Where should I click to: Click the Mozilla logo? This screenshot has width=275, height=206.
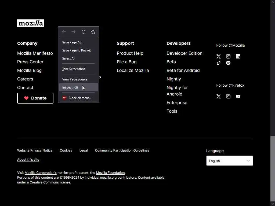point(31,23)
